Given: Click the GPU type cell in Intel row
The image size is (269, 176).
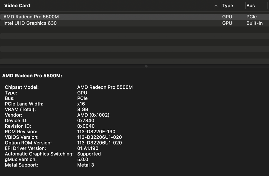Looking at the screenshot, I should tap(227, 23).
